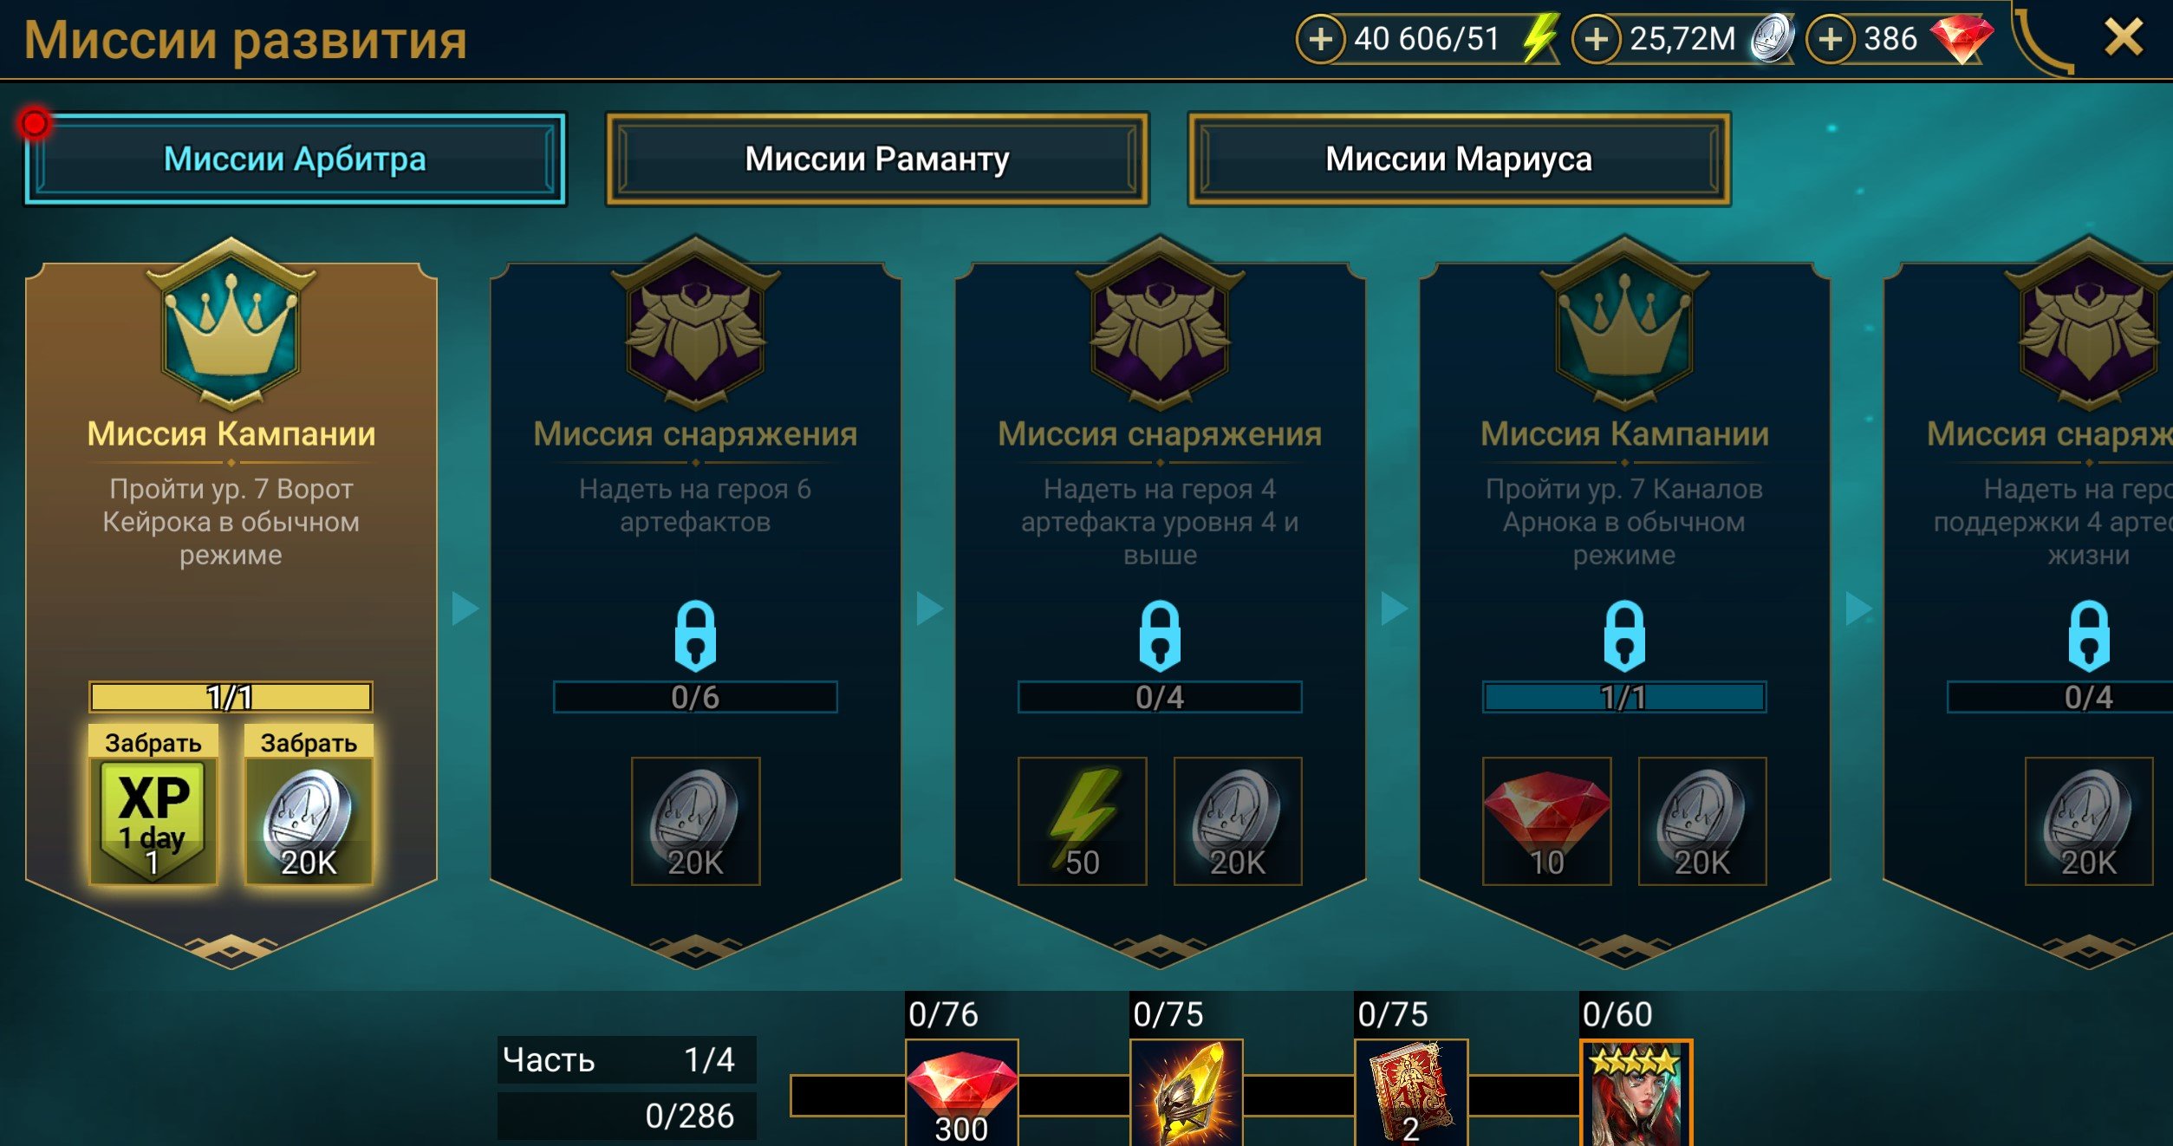This screenshot has height=1146, width=2173.
Task: Tap the 10 gems reward icon
Action: [1546, 821]
